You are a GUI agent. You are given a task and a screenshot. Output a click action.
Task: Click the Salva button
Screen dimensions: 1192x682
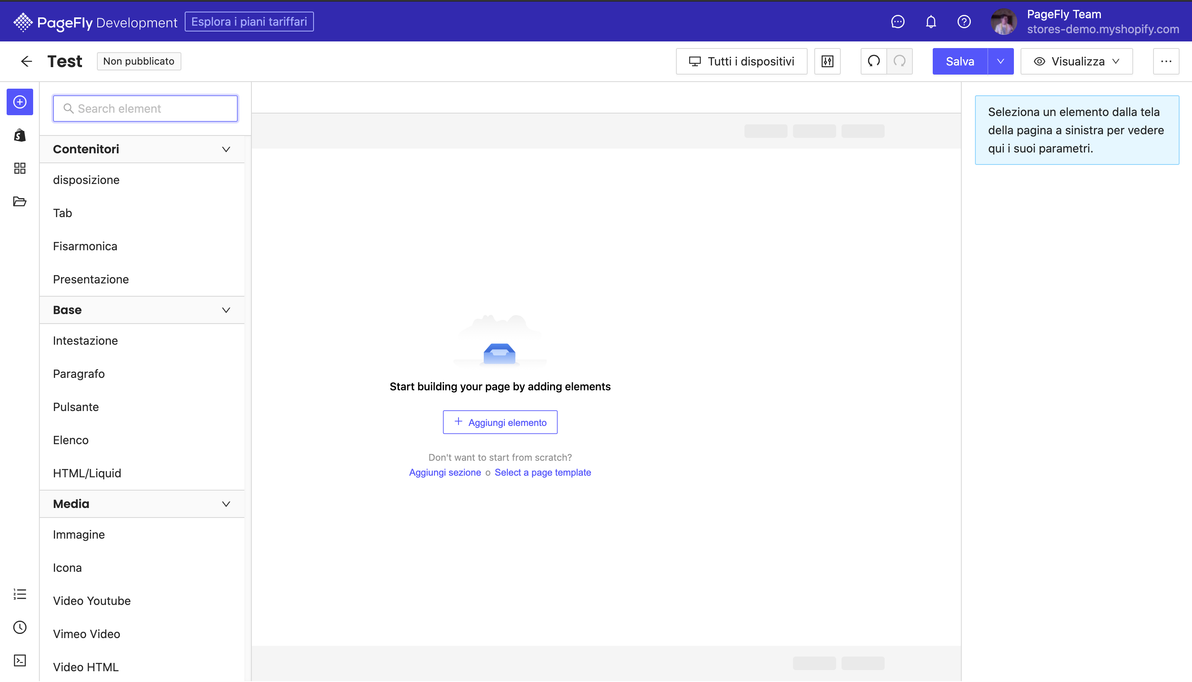coord(960,61)
